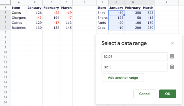Click the Chargers cell
Screen dimensions: 184x106
tap(19, 18)
